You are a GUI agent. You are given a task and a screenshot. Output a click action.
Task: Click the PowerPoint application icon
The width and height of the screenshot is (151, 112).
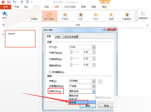click(3, 2)
